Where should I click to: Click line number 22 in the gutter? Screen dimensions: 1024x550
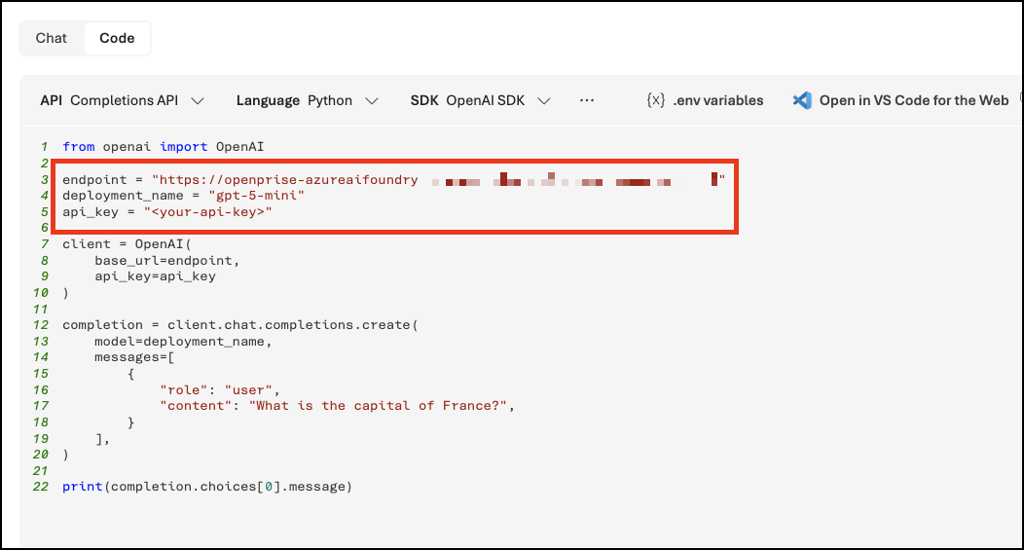coord(41,487)
